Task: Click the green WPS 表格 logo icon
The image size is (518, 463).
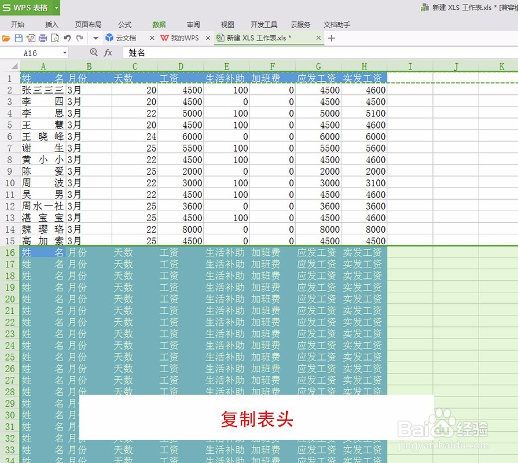Action: 7,8
